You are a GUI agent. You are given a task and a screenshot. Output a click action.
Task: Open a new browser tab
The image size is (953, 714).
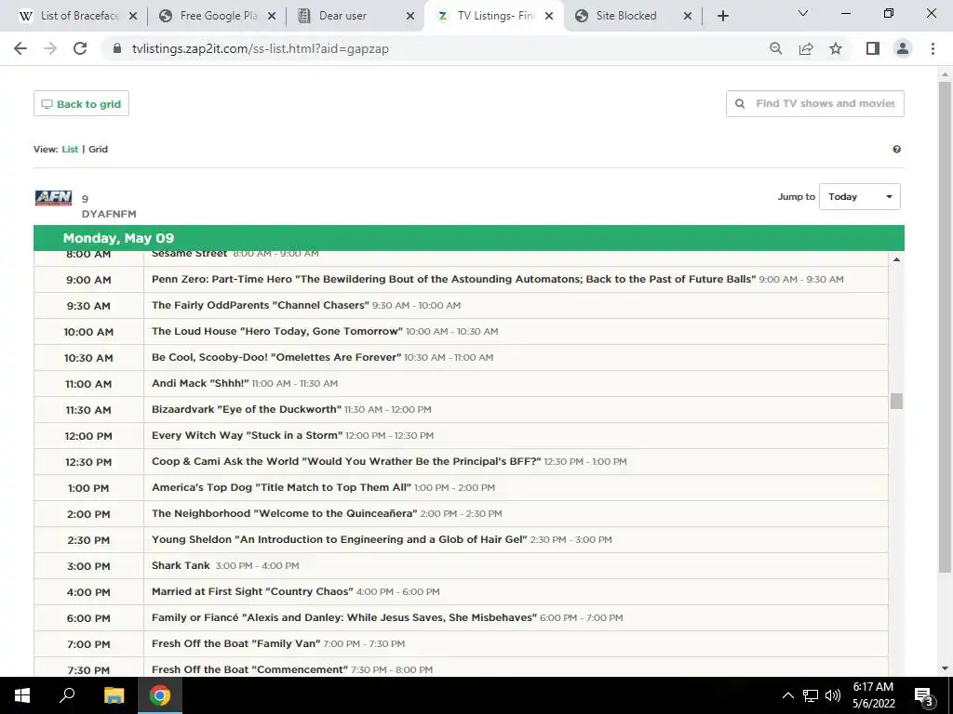coord(722,16)
